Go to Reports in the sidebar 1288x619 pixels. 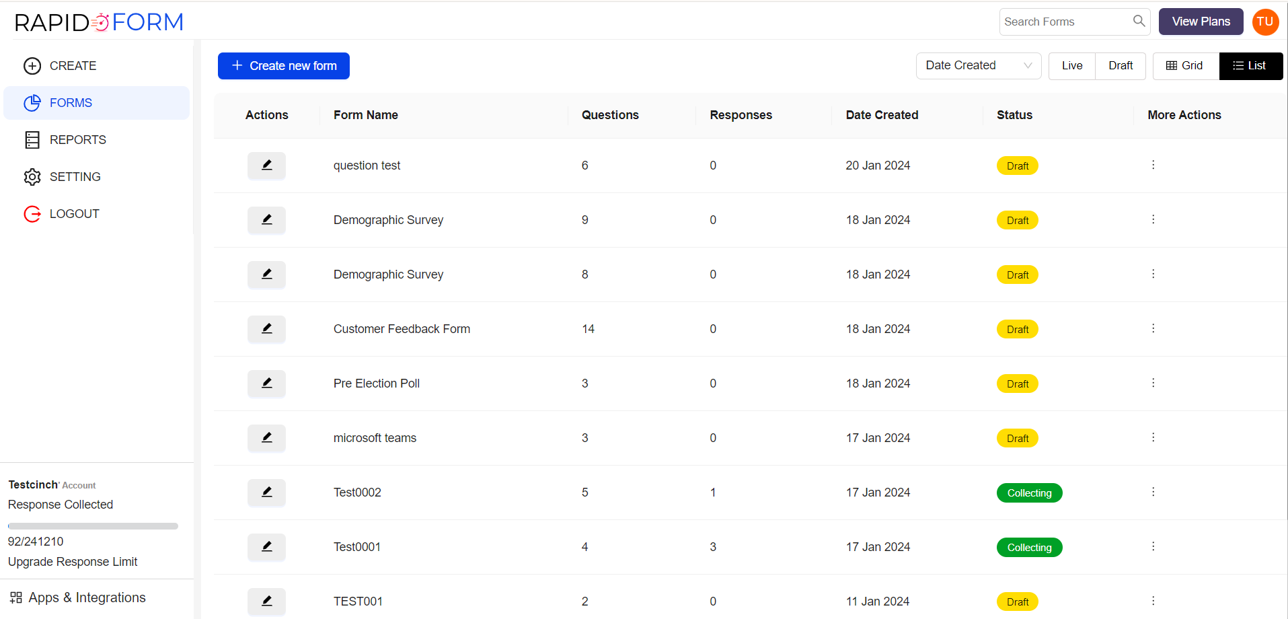(77, 140)
